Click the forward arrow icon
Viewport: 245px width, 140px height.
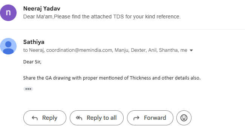coord(136,118)
